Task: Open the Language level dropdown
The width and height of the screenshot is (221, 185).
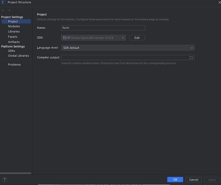Action: click(128, 48)
